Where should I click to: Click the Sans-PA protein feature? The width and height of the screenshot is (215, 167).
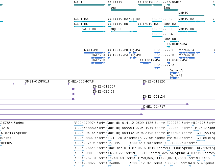(x=175, y=73)
